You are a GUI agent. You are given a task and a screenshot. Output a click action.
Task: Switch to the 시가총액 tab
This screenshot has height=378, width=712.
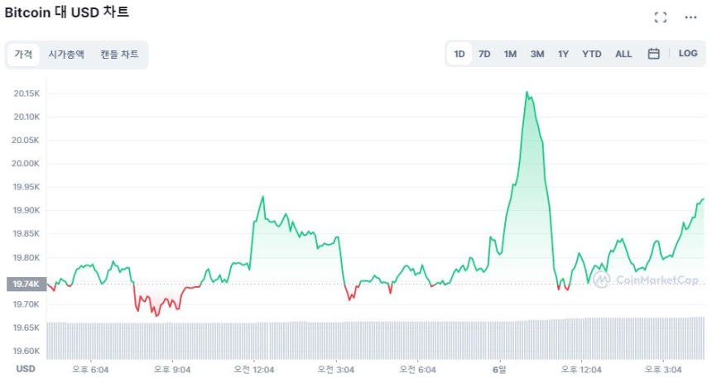(66, 55)
